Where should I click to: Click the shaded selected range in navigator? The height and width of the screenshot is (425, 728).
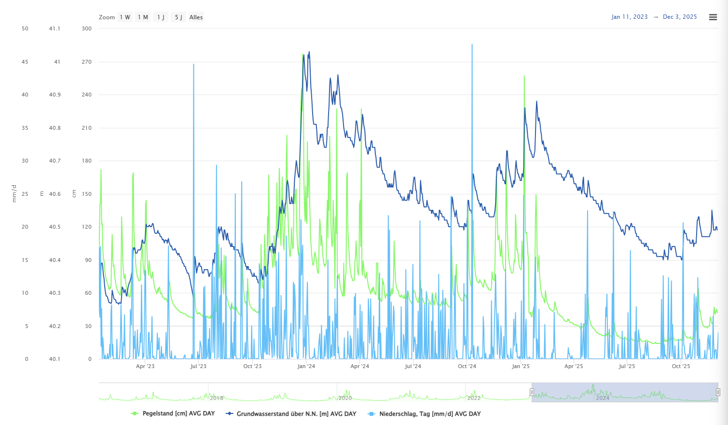pyautogui.click(x=625, y=392)
